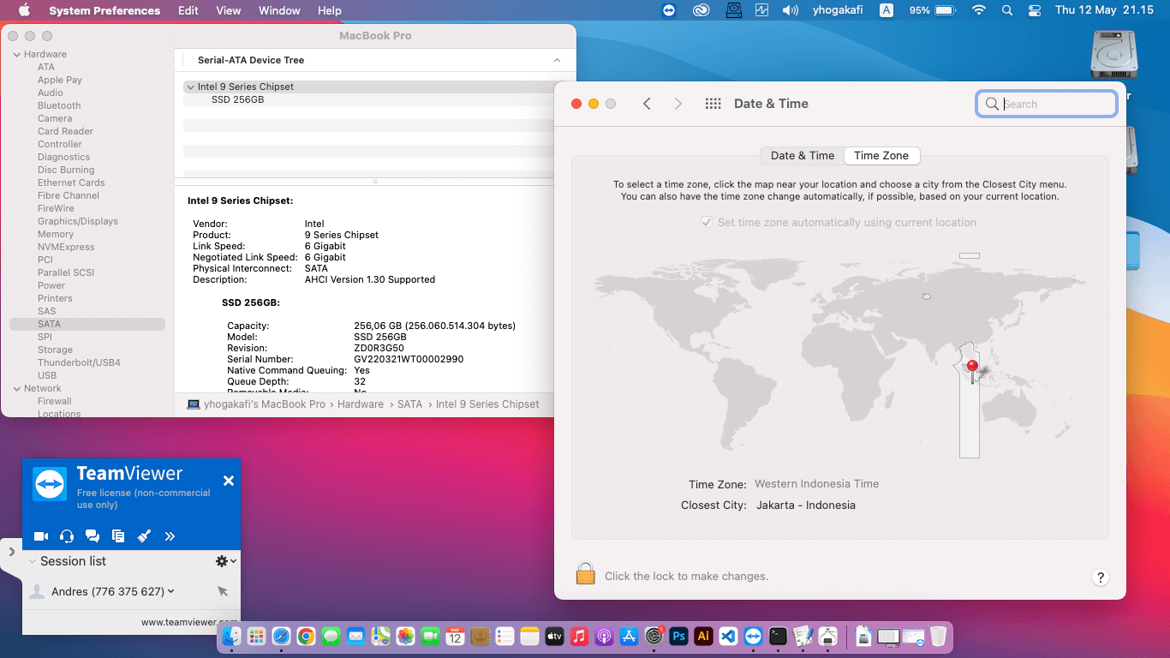Screen dimensions: 1170x658
Task: Toggle remote cursor control for Andres
Action: click(223, 591)
